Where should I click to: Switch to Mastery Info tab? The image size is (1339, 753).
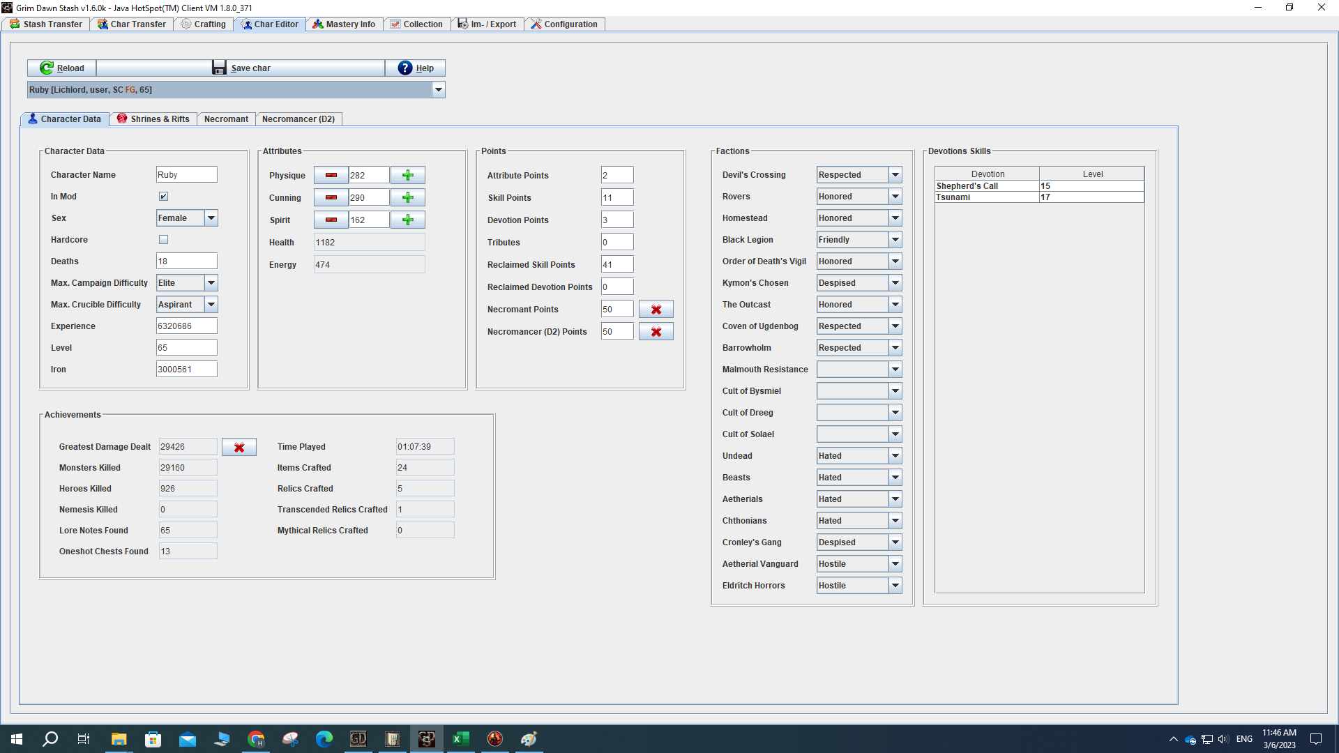344,24
